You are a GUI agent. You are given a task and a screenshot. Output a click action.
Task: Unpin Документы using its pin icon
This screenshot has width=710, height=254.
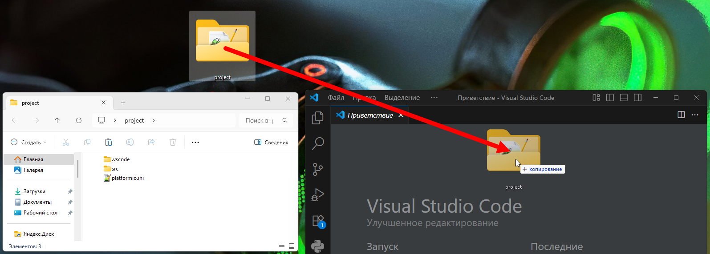pos(70,202)
